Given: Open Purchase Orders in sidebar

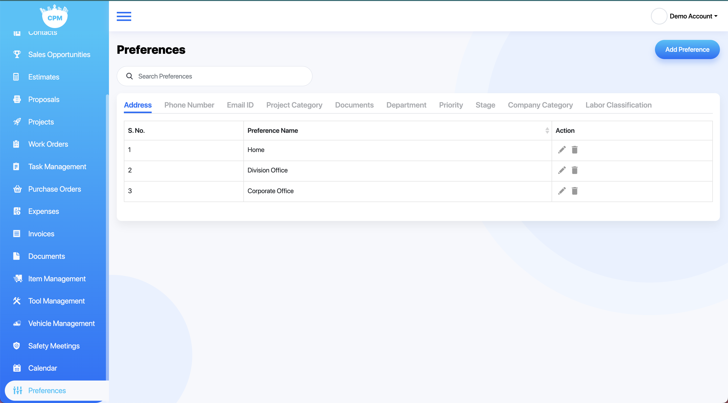Looking at the screenshot, I should click(x=55, y=189).
